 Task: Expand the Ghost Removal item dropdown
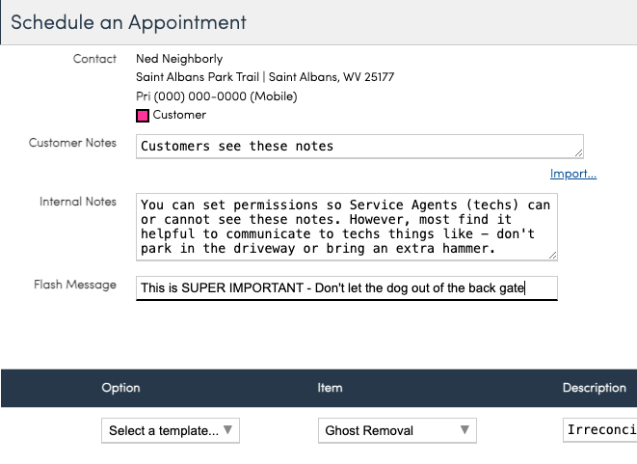397,430
